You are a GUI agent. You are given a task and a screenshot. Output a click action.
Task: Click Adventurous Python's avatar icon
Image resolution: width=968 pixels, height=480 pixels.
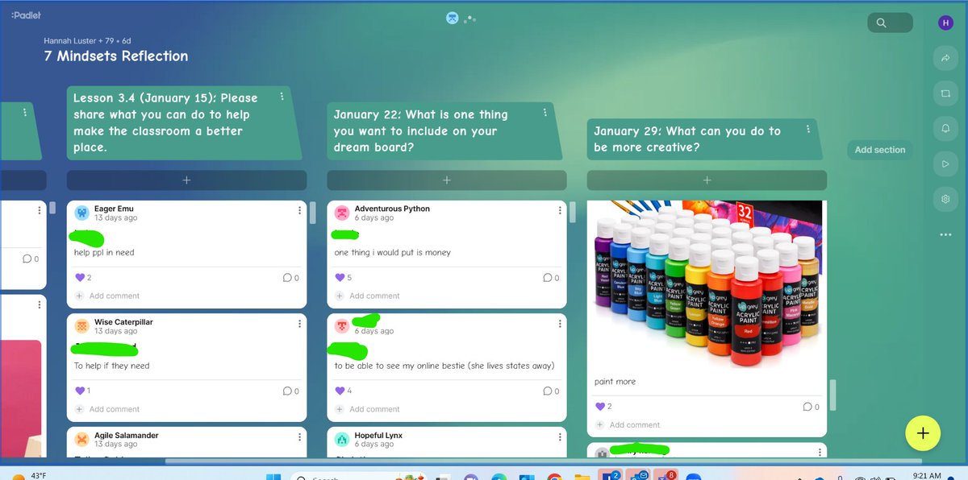pyautogui.click(x=342, y=213)
